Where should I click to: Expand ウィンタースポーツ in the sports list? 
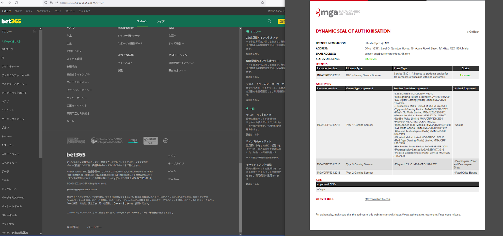pos(14,84)
